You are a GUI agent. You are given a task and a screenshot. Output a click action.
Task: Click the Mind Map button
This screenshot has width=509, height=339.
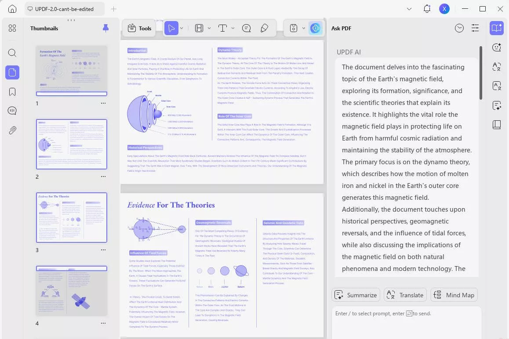[x=454, y=295]
